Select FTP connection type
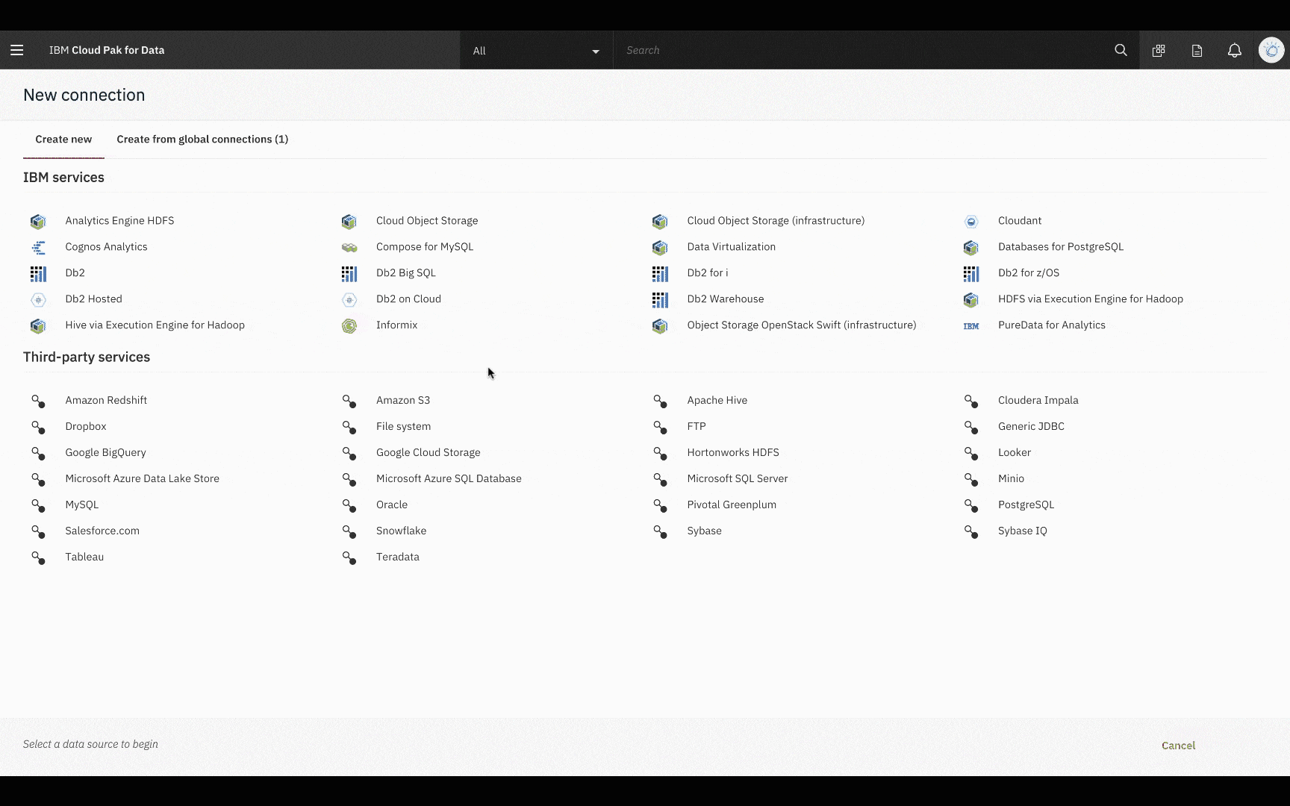The height and width of the screenshot is (806, 1290). coord(696,426)
